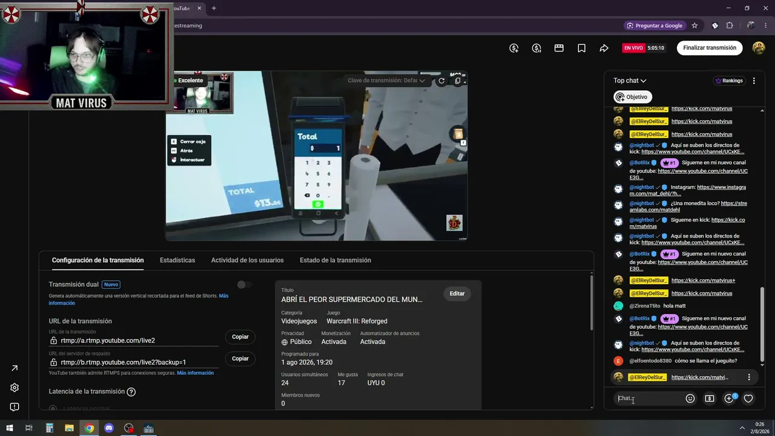Open help for Latencia de la transmisión

pos(131,392)
